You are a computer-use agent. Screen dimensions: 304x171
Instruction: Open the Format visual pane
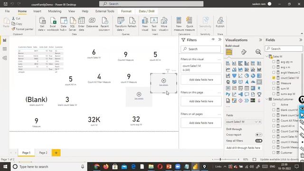click(x=244, y=52)
